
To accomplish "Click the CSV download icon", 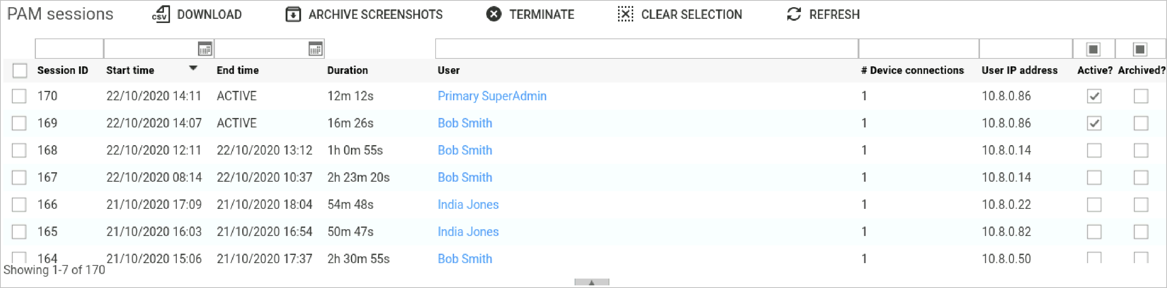I will (161, 14).
